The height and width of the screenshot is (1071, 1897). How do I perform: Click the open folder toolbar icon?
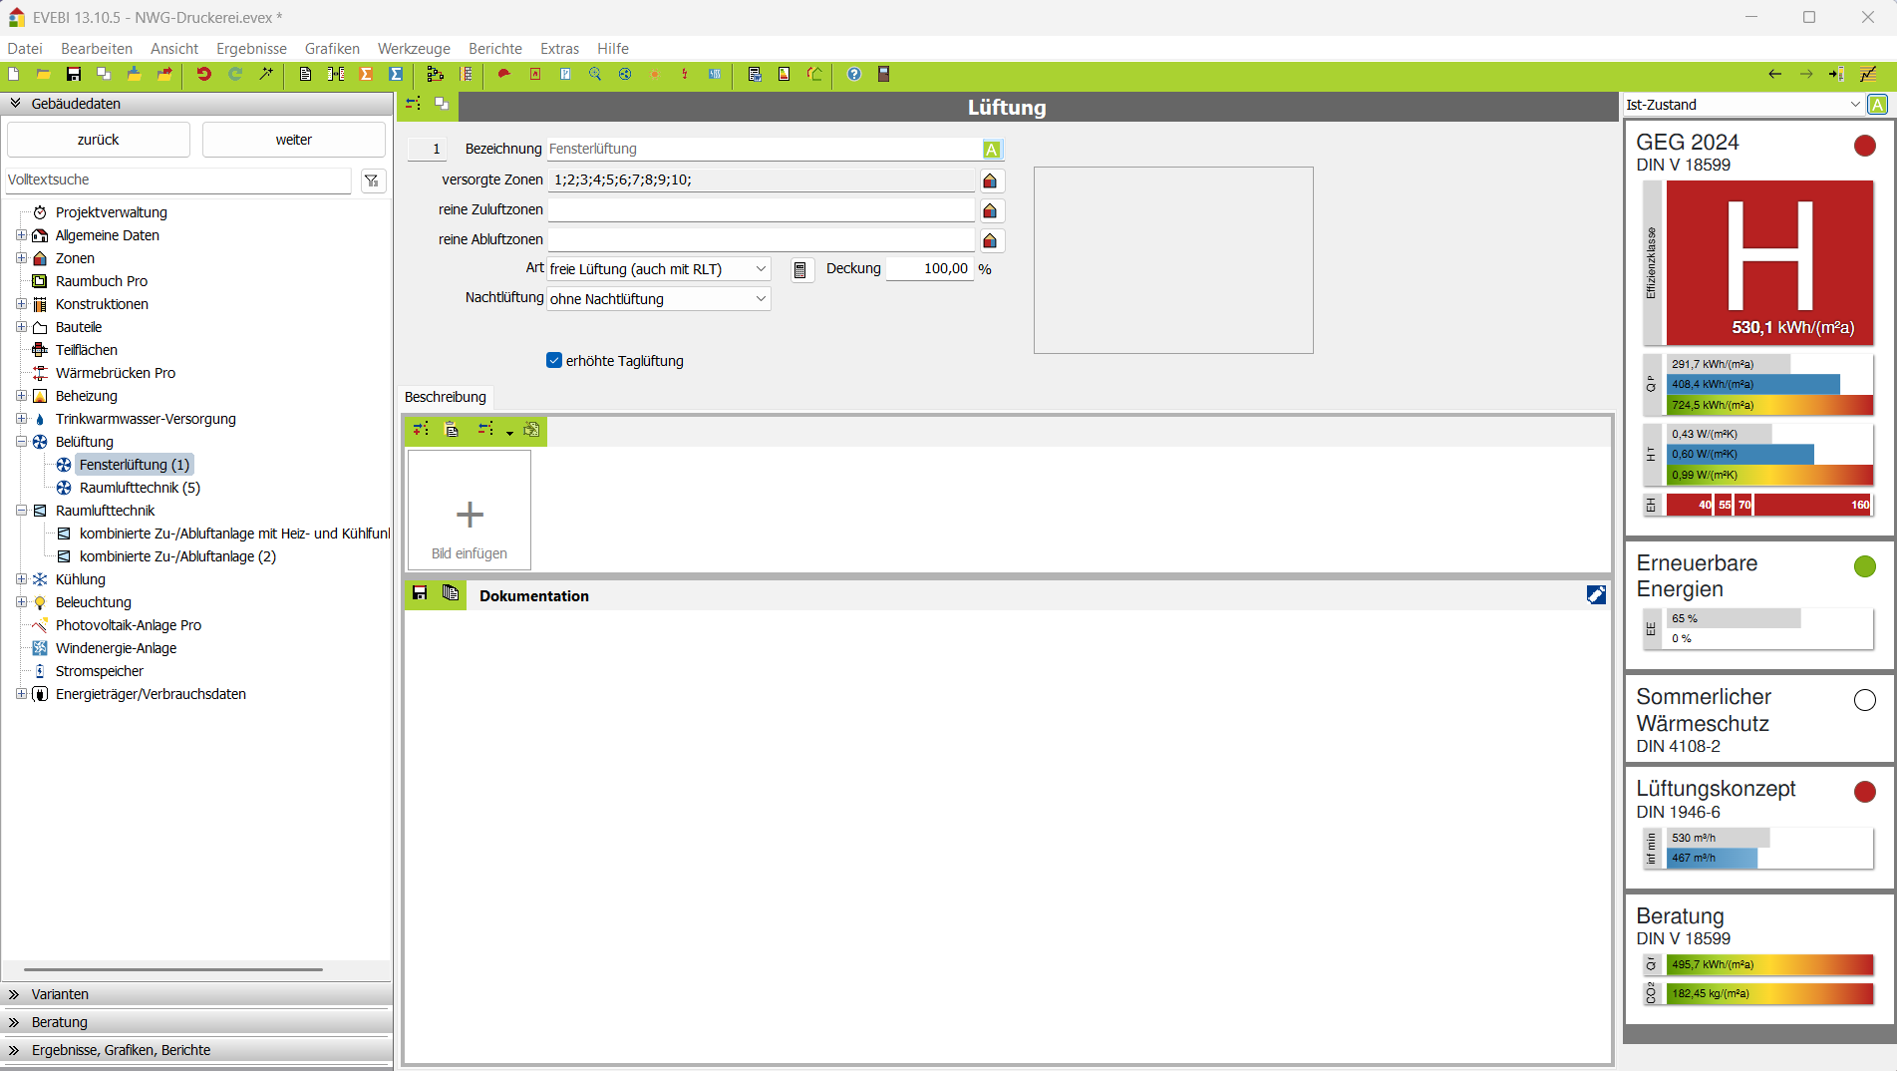(x=44, y=75)
